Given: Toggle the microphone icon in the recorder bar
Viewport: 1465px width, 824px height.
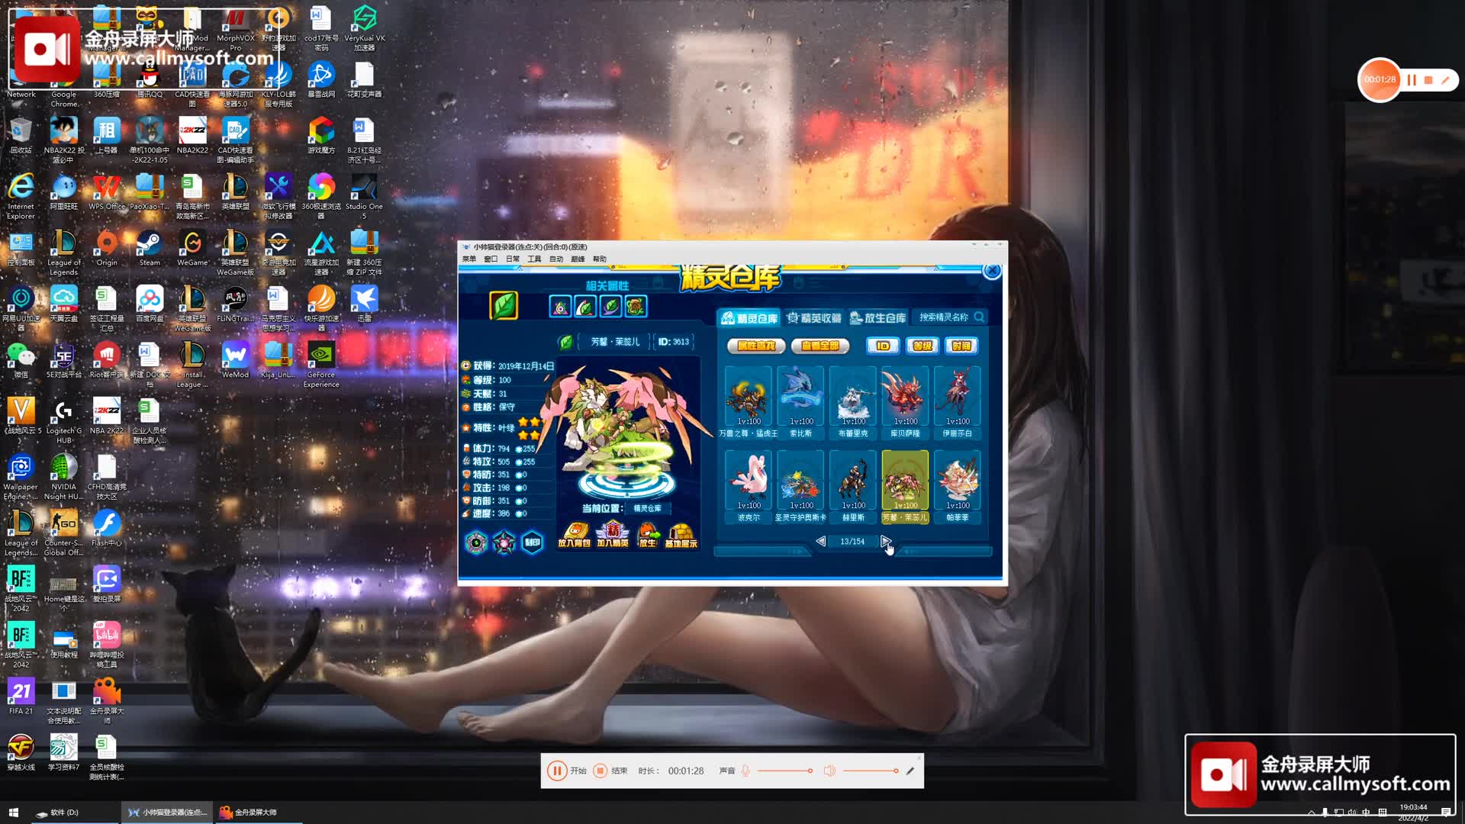Looking at the screenshot, I should click(745, 771).
